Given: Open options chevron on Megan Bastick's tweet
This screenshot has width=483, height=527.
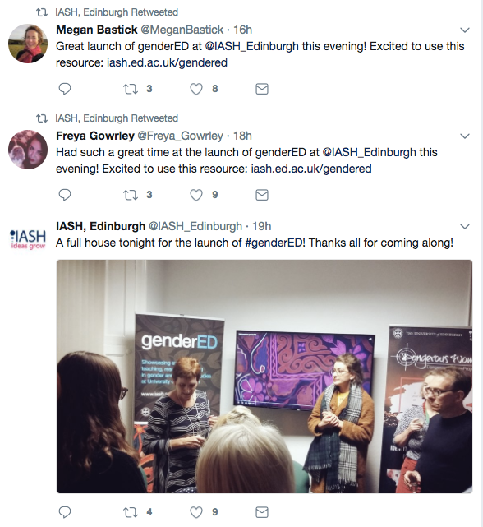Looking at the screenshot, I should click(465, 30).
